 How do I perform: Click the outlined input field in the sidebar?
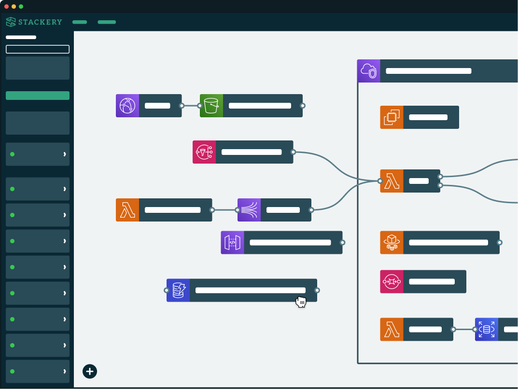[38, 49]
